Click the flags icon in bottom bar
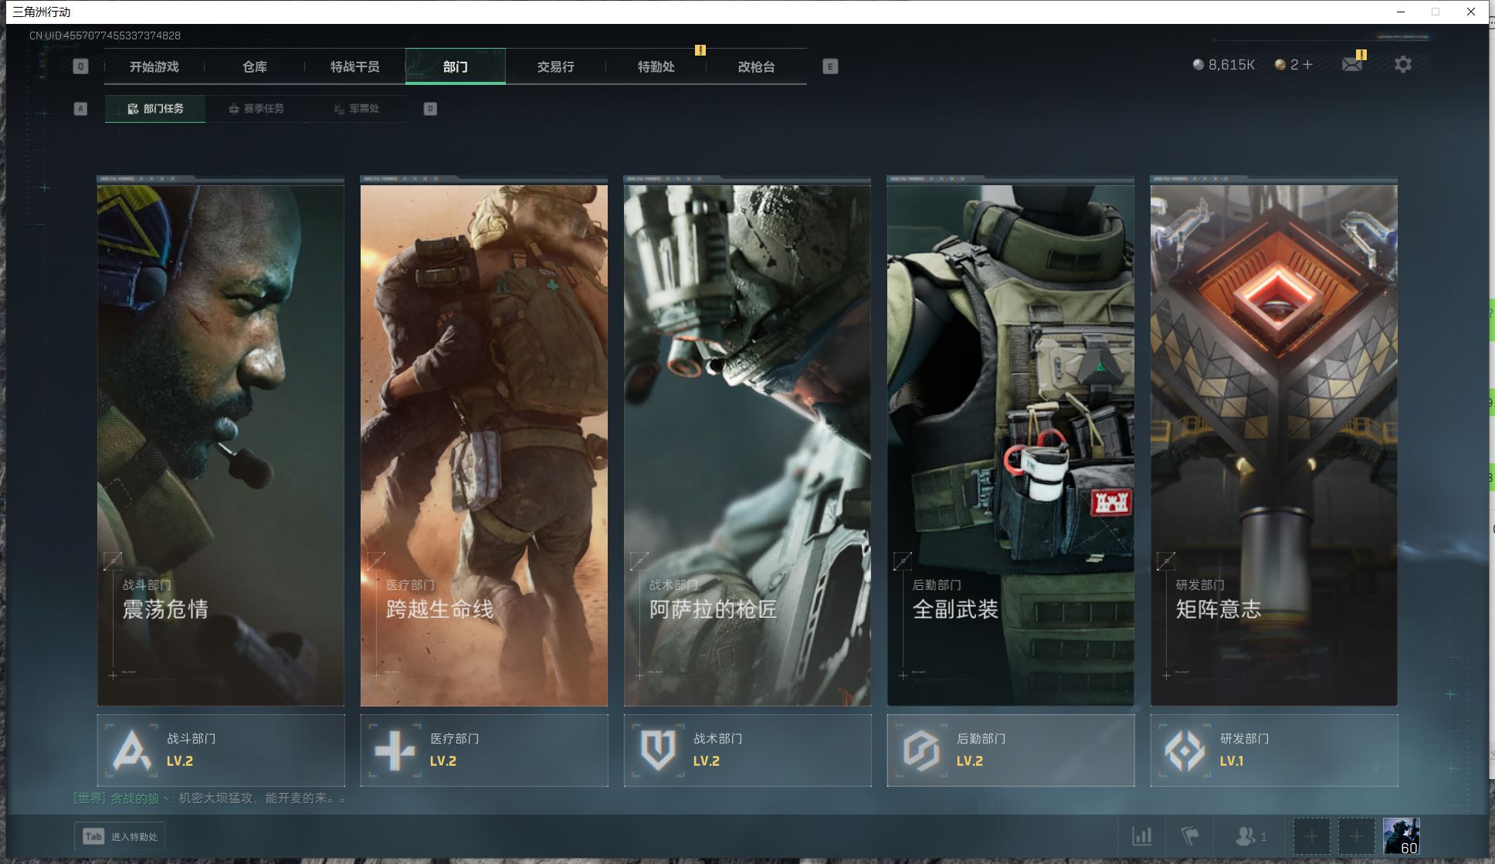This screenshot has width=1495, height=864. coord(1190,836)
